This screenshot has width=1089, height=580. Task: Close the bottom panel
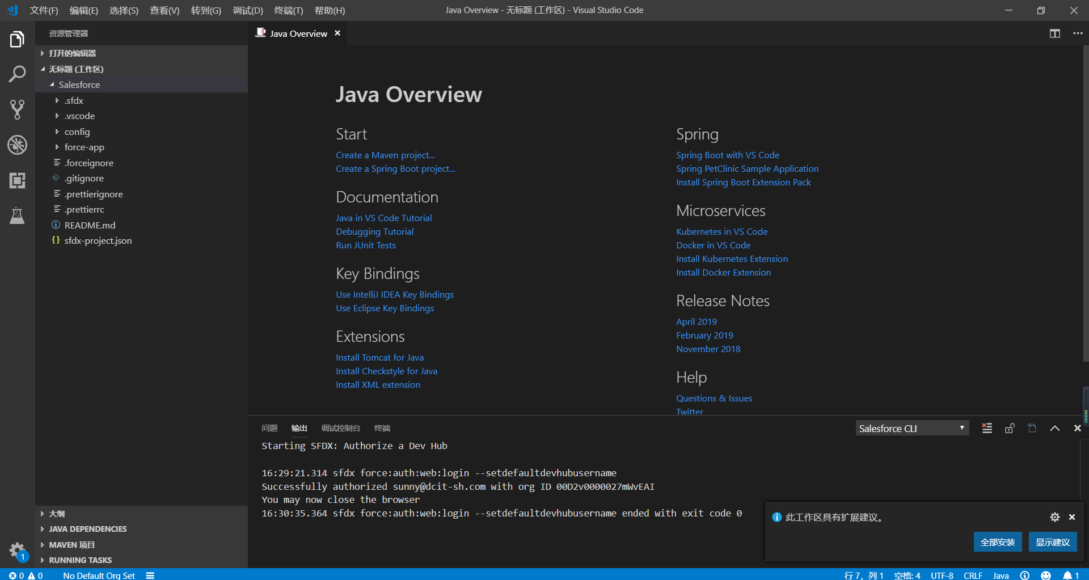tap(1077, 429)
